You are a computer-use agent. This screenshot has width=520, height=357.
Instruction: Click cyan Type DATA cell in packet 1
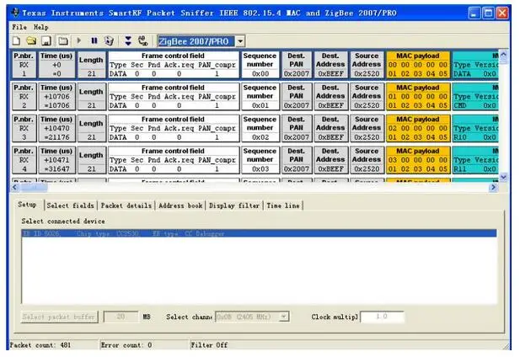click(475, 65)
